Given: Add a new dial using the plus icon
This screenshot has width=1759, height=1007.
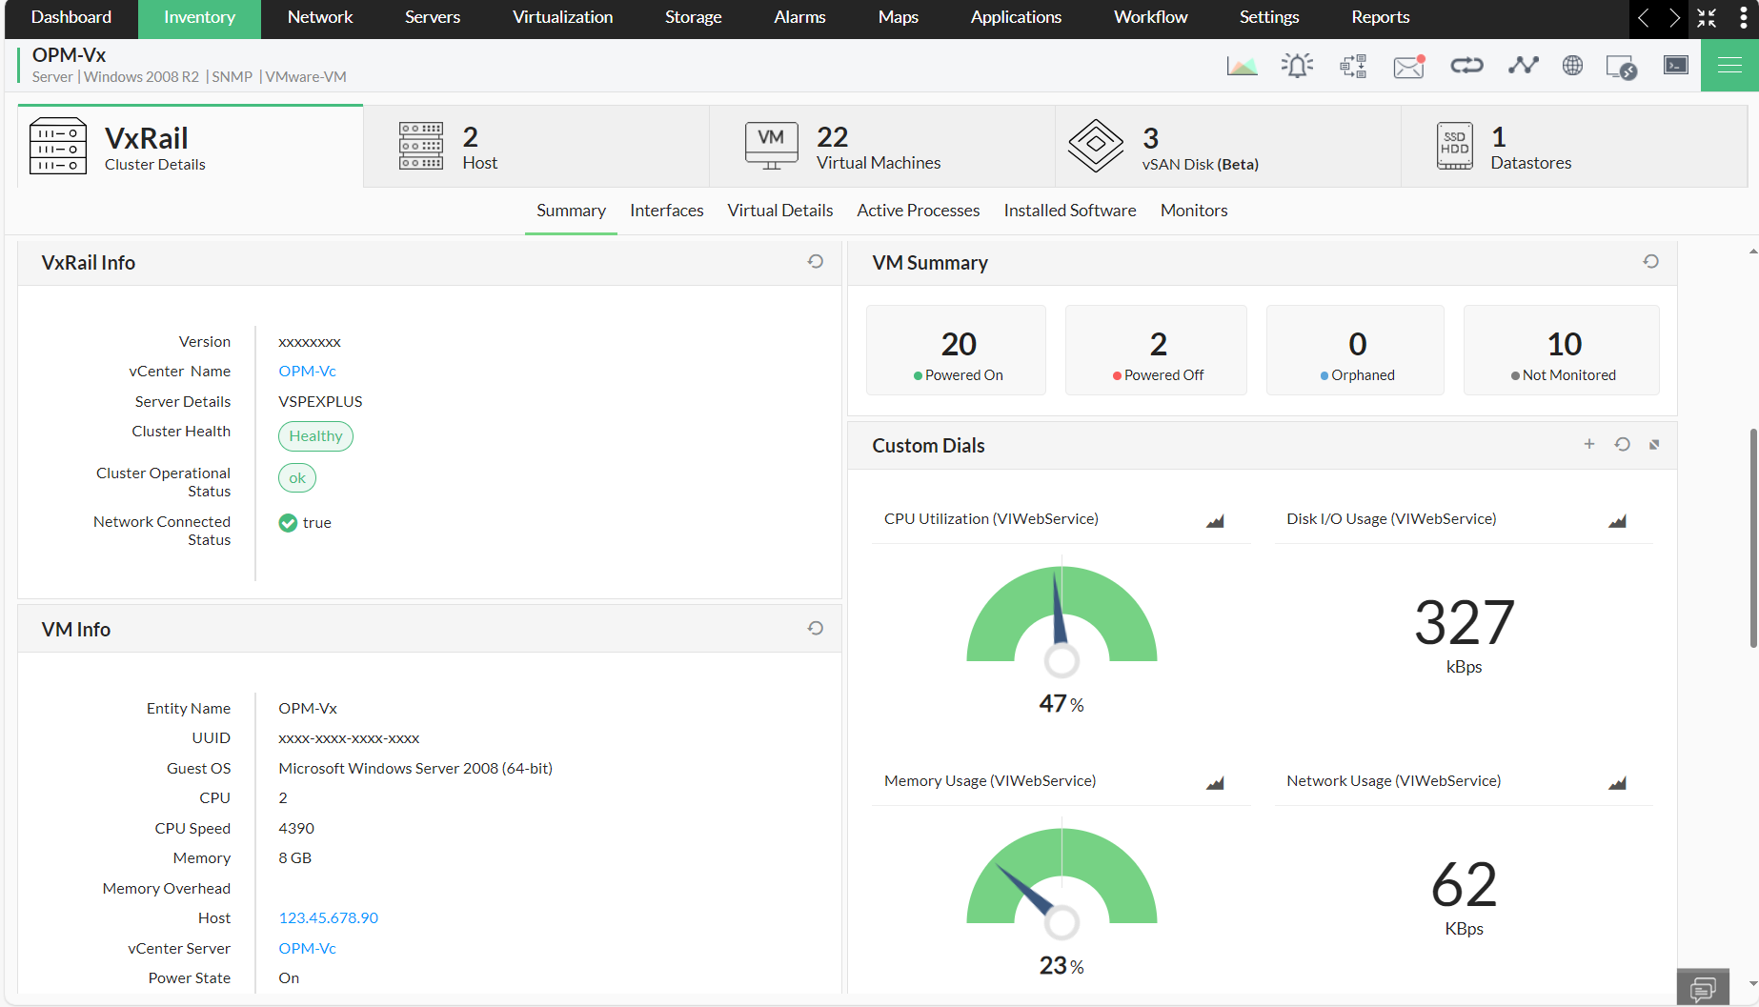Looking at the screenshot, I should [1589, 444].
